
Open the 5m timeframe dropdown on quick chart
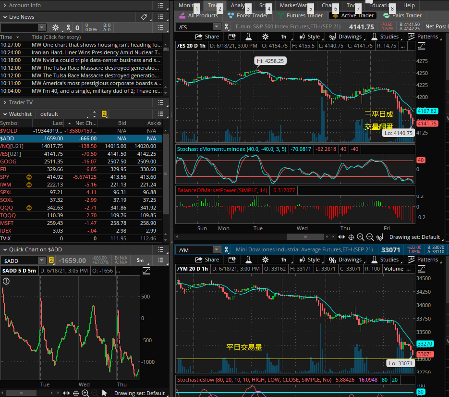(x=142, y=261)
